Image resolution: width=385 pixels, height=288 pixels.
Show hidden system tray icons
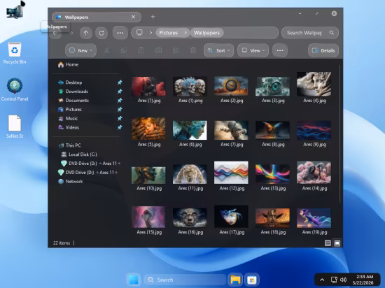coord(322,280)
